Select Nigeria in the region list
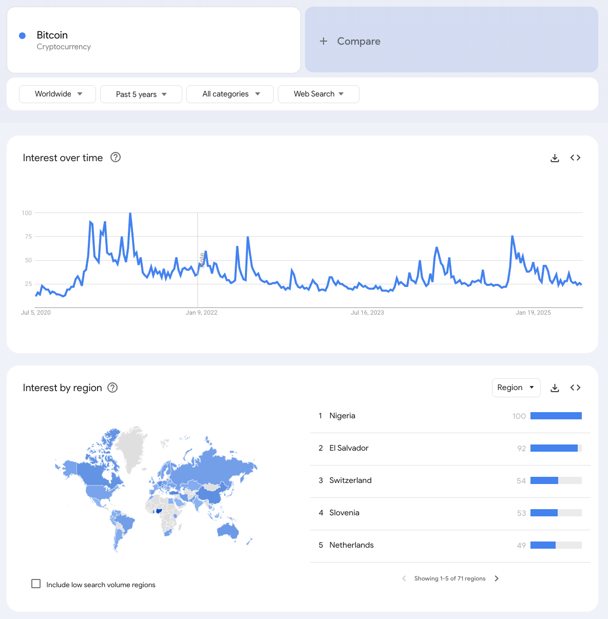Viewport: 608px width, 619px height. pyautogui.click(x=450, y=416)
